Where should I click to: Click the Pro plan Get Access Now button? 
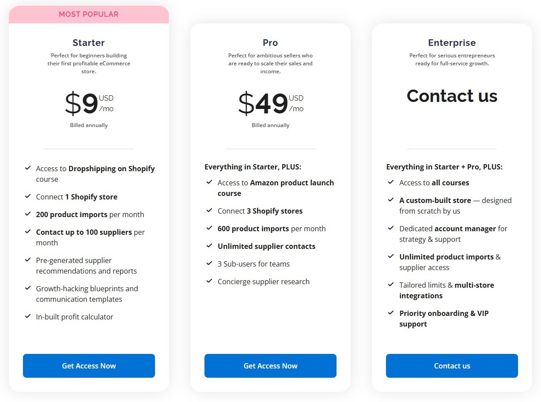270,366
